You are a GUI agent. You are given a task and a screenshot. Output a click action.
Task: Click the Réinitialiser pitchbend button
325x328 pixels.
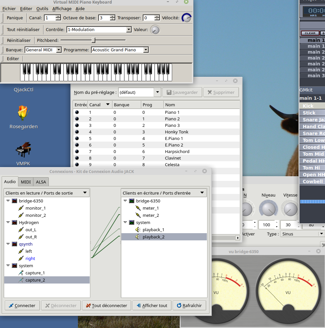tap(19, 40)
